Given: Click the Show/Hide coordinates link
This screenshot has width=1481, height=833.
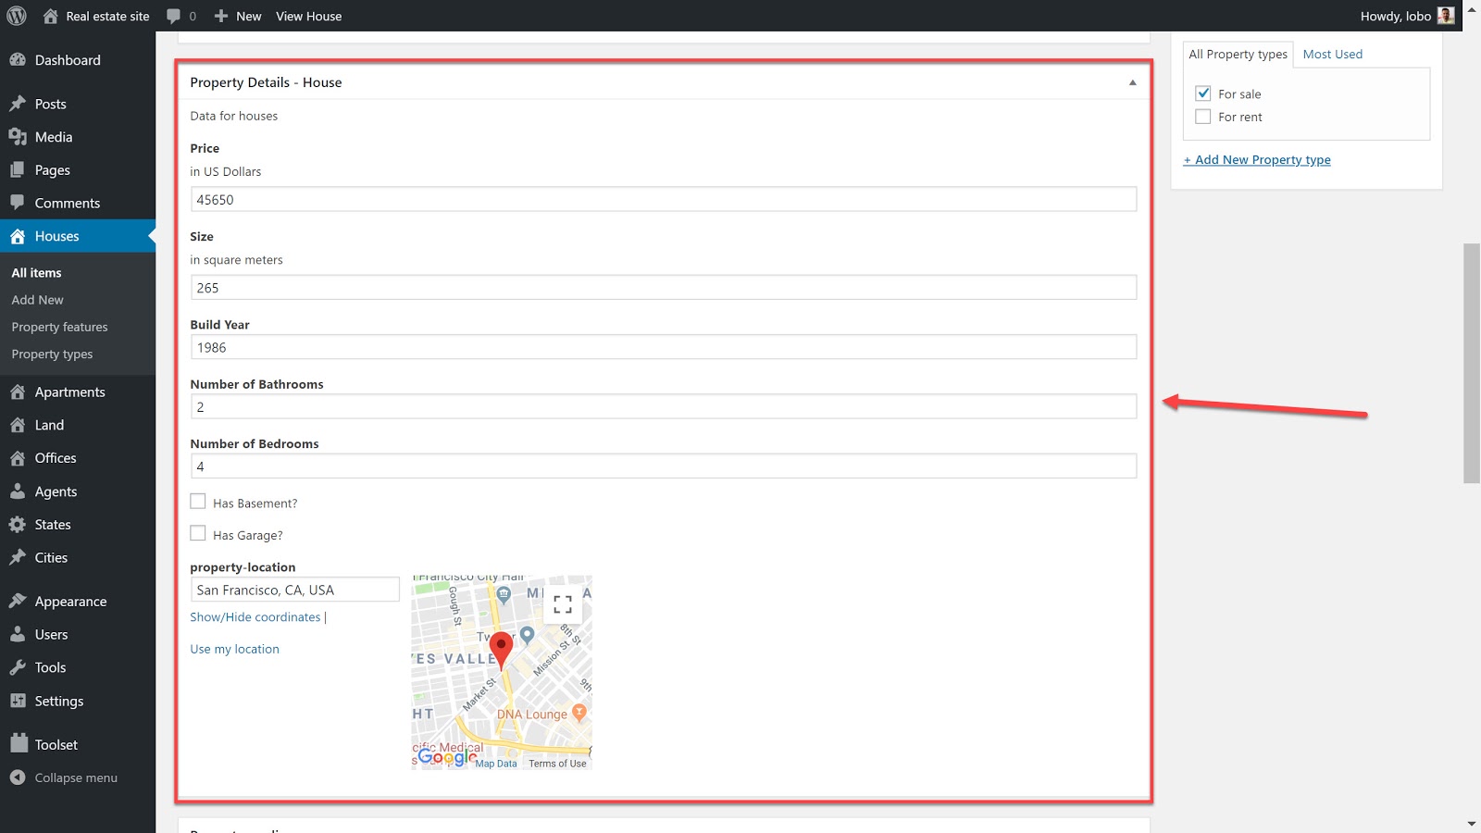Looking at the screenshot, I should [255, 617].
